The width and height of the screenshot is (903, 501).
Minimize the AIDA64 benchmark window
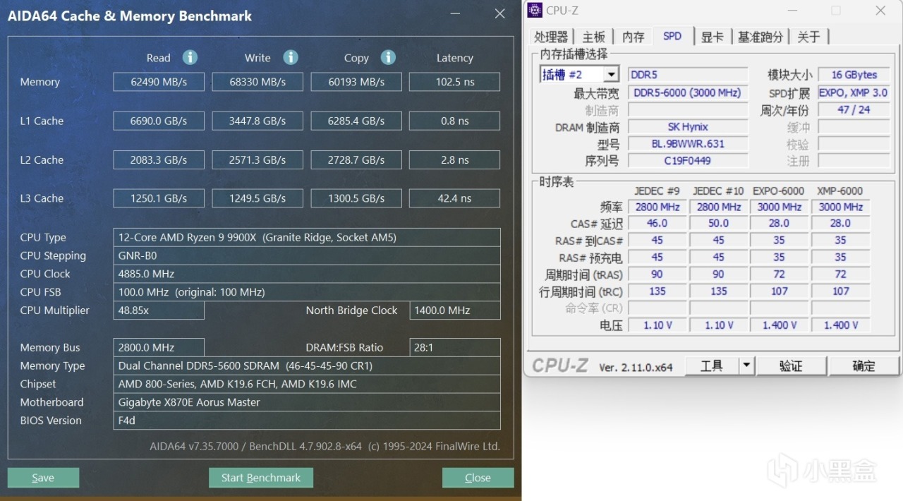[x=456, y=14]
